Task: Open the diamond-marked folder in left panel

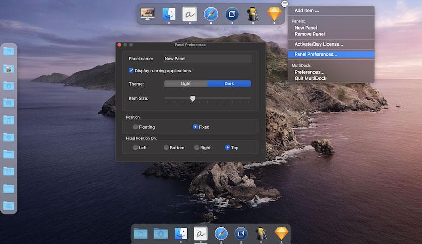Action: click(9, 137)
